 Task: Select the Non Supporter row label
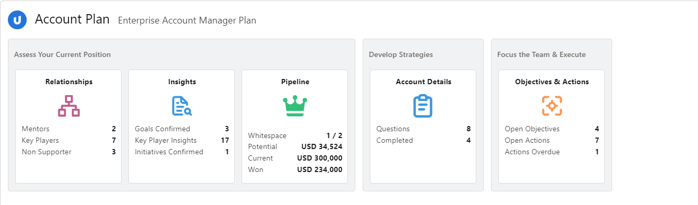(x=47, y=152)
